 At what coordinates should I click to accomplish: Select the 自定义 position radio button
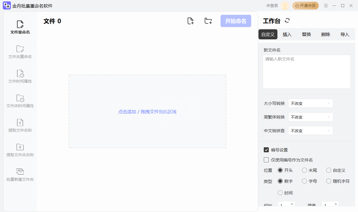[329, 170]
